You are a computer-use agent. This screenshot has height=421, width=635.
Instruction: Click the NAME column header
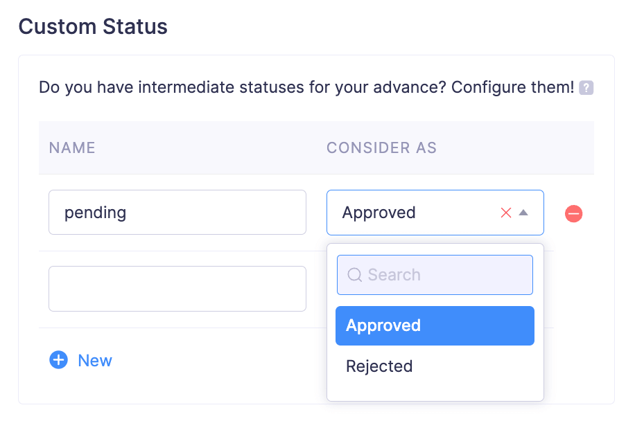click(71, 147)
